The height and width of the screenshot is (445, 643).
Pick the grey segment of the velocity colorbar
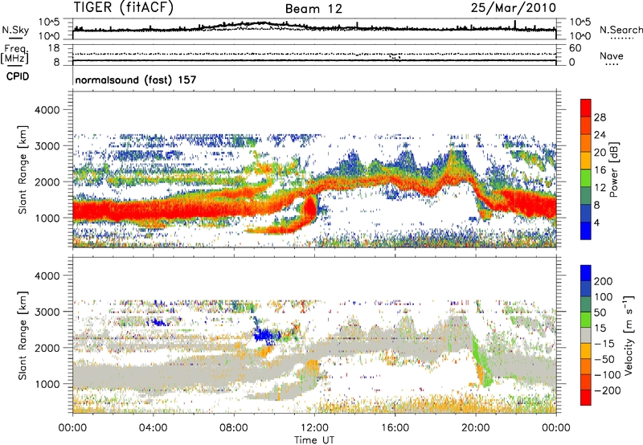pyautogui.click(x=586, y=336)
